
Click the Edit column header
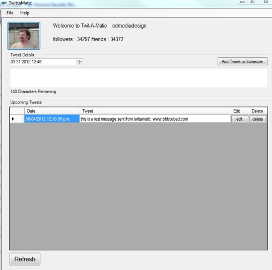click(240, 111)
